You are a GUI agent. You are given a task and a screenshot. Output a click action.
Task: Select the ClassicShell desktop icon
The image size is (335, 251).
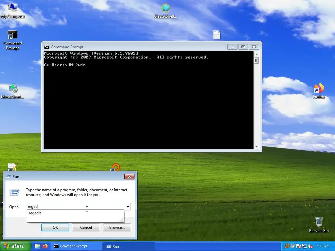point(166,11)
